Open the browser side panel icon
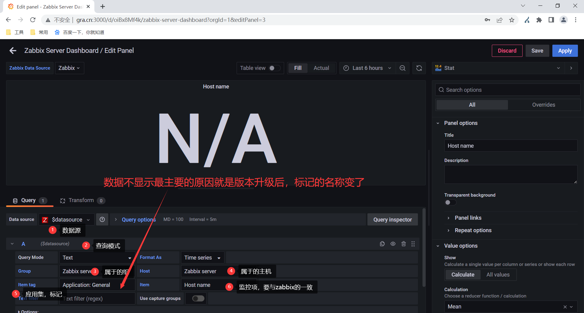This screenshot has height=313, width=584. [x=551, y=20]
